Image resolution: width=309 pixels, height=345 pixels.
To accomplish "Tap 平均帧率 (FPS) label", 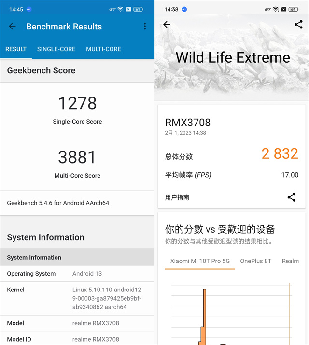I will [188, 175].
